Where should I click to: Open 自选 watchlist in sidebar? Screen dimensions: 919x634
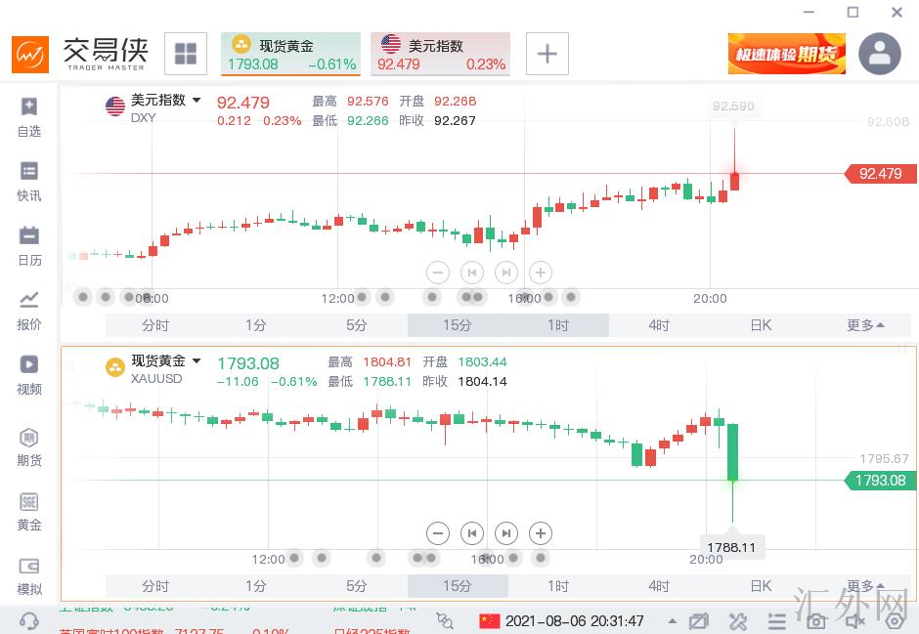click(28, 117)
